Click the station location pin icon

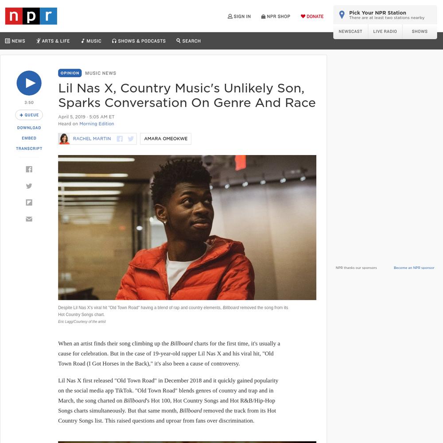click(x=342, y=15)
